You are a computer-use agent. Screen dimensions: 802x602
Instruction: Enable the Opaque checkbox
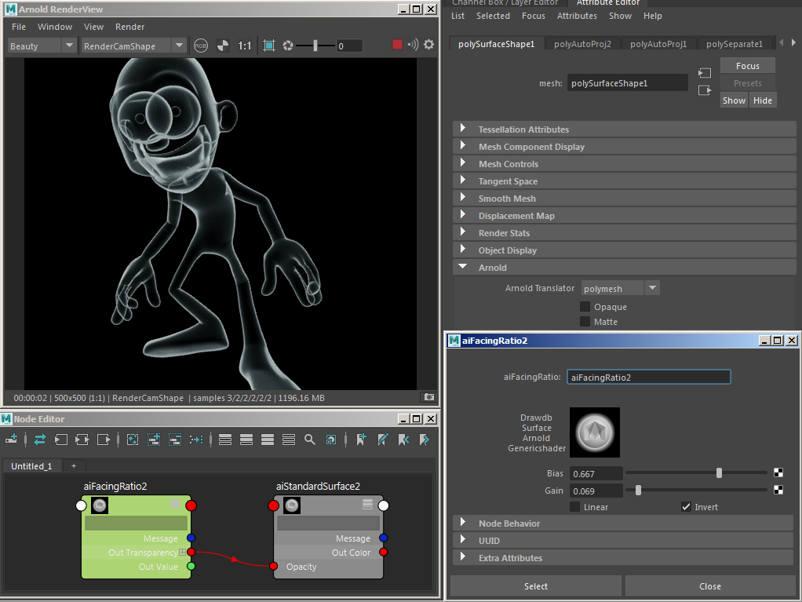[x=585, y=306]
